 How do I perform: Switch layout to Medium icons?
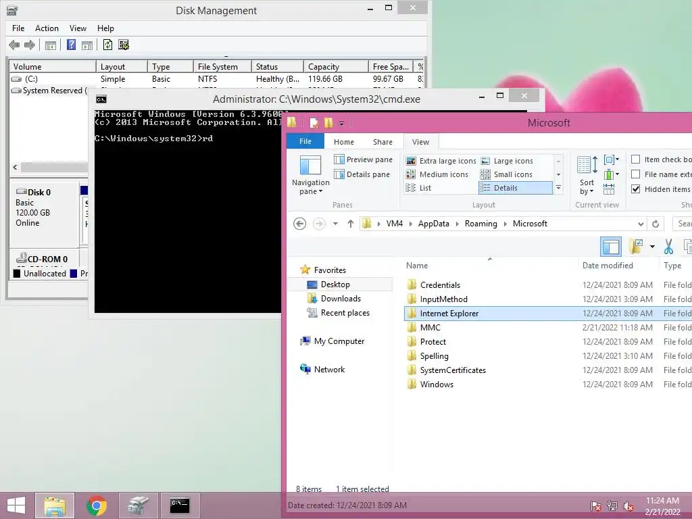(x=437, y=174)
